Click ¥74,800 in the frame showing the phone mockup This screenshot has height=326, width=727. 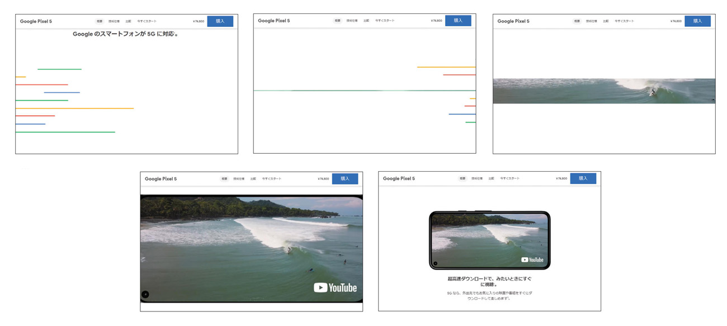click(562, 178)
